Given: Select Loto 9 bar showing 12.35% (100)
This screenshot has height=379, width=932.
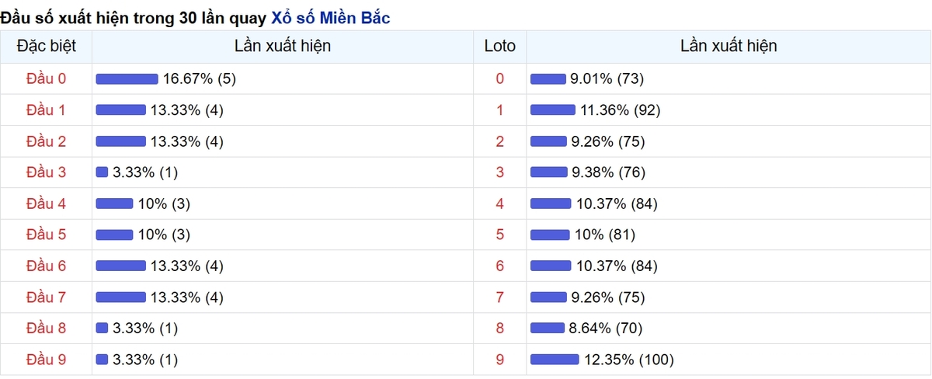Looking at the screenshot, I should pos(555,360).
